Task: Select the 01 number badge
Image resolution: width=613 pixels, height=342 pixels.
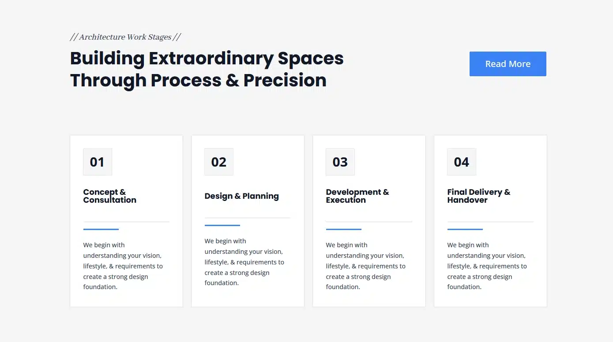Action: [x=98, y=162]
